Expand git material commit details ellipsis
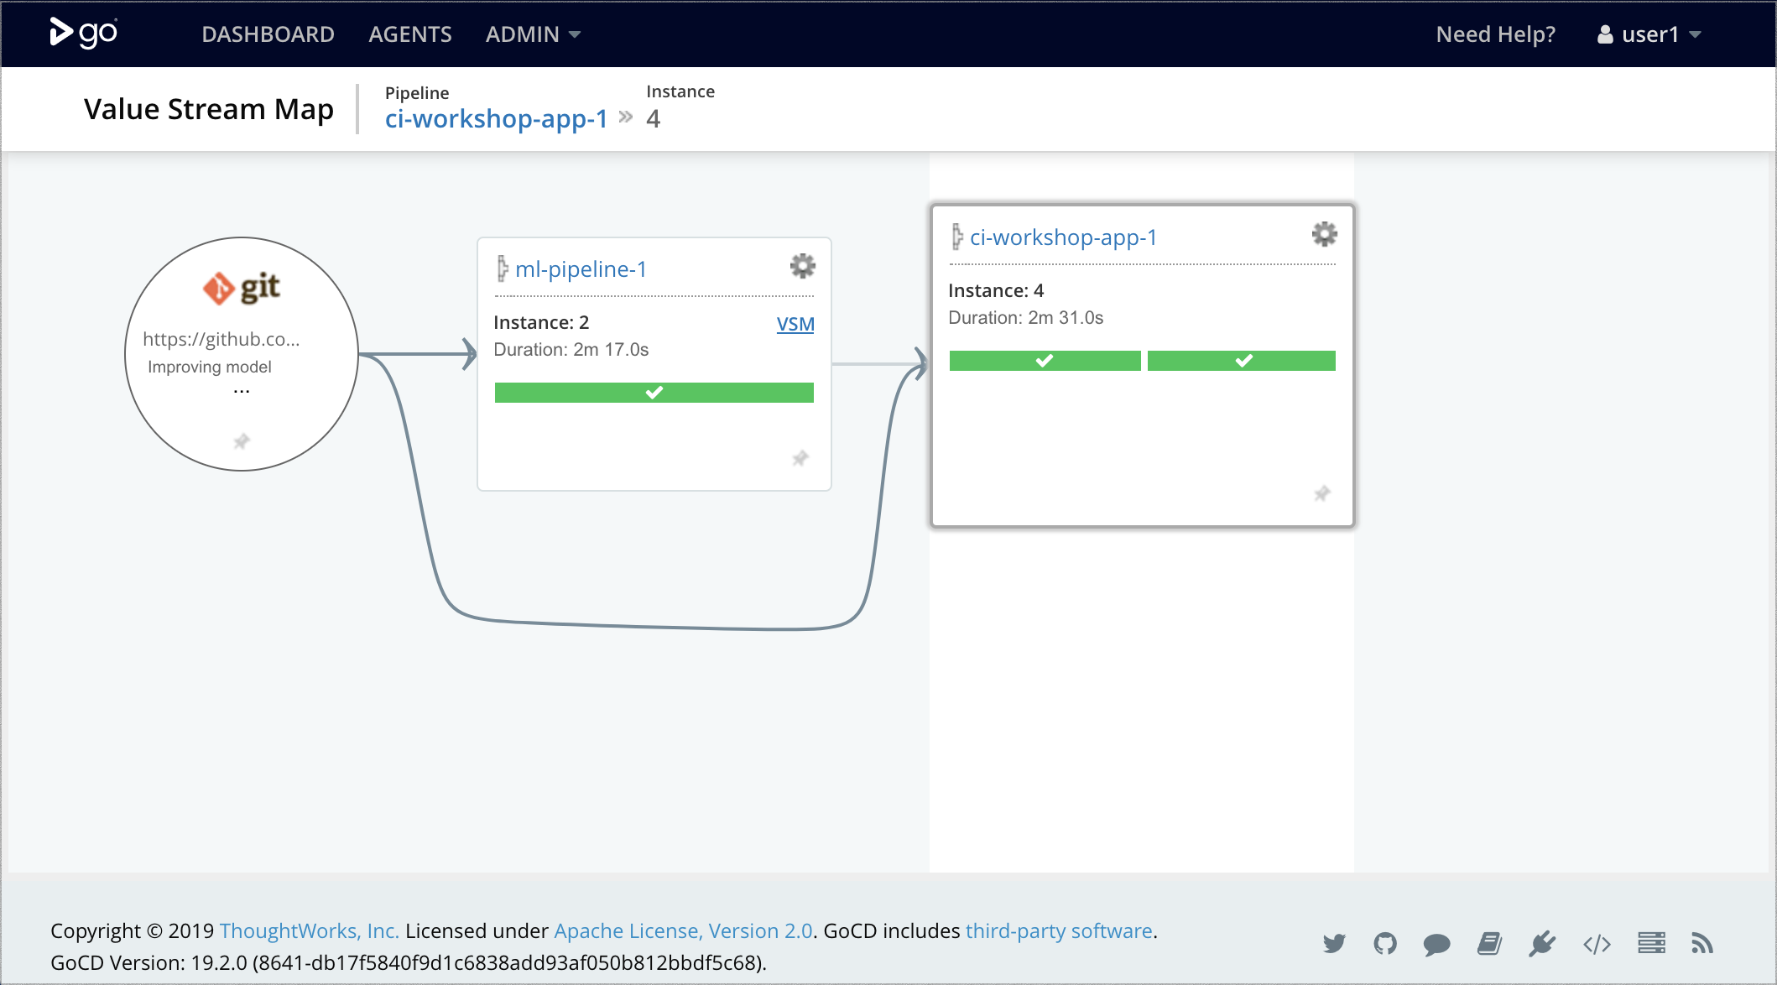This screenshot has width=1777, height=985. tap(242, 390)
